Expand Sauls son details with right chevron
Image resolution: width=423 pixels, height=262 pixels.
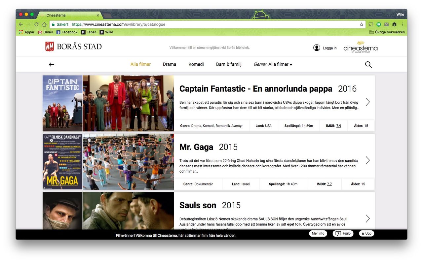(367, 218)
